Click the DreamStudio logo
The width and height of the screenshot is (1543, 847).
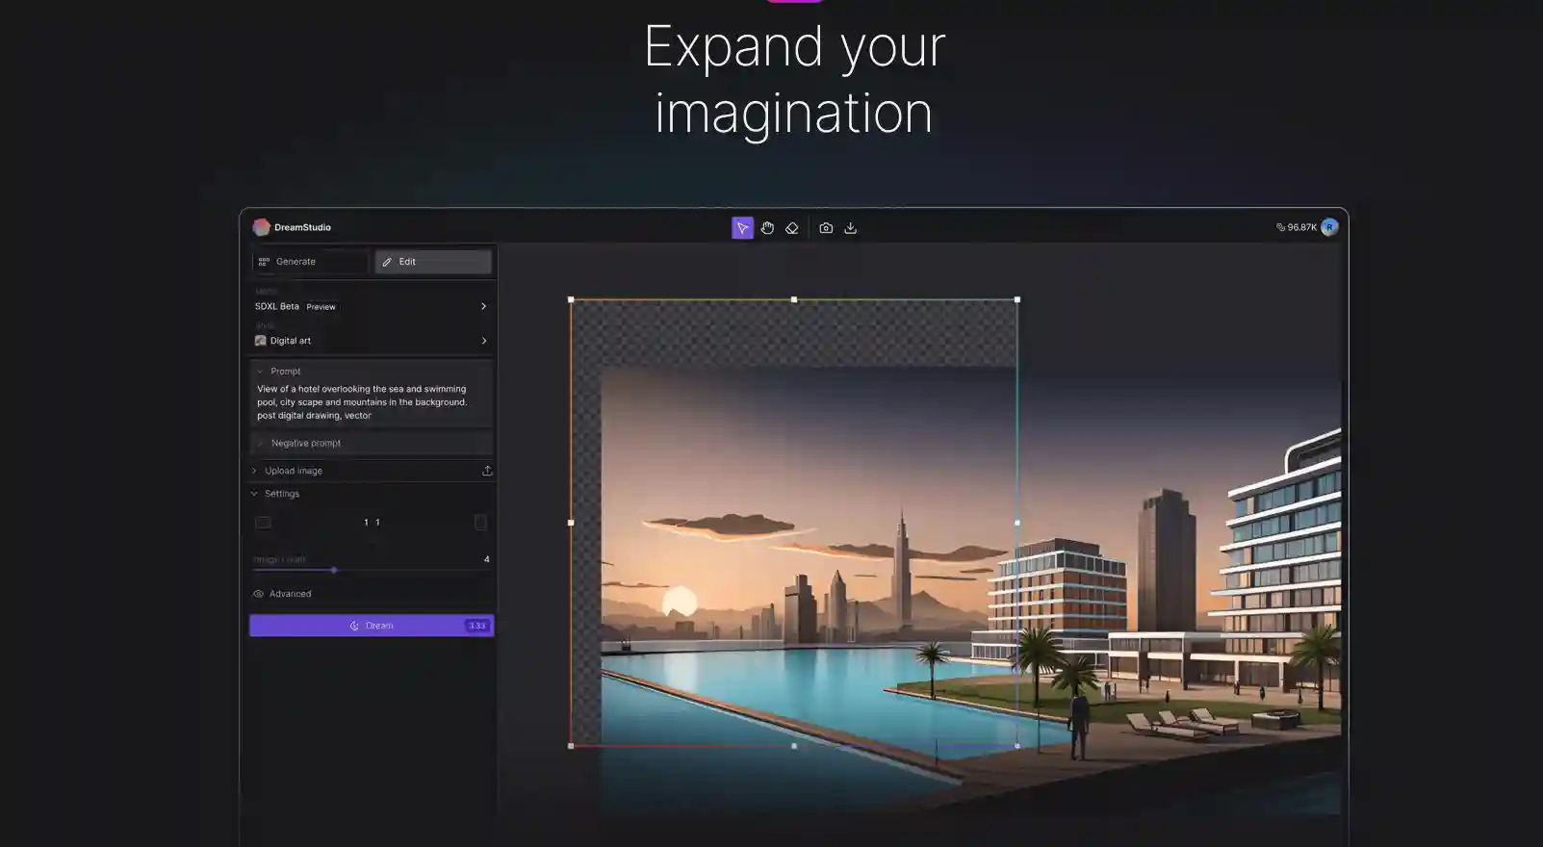[x=261, y=227]
